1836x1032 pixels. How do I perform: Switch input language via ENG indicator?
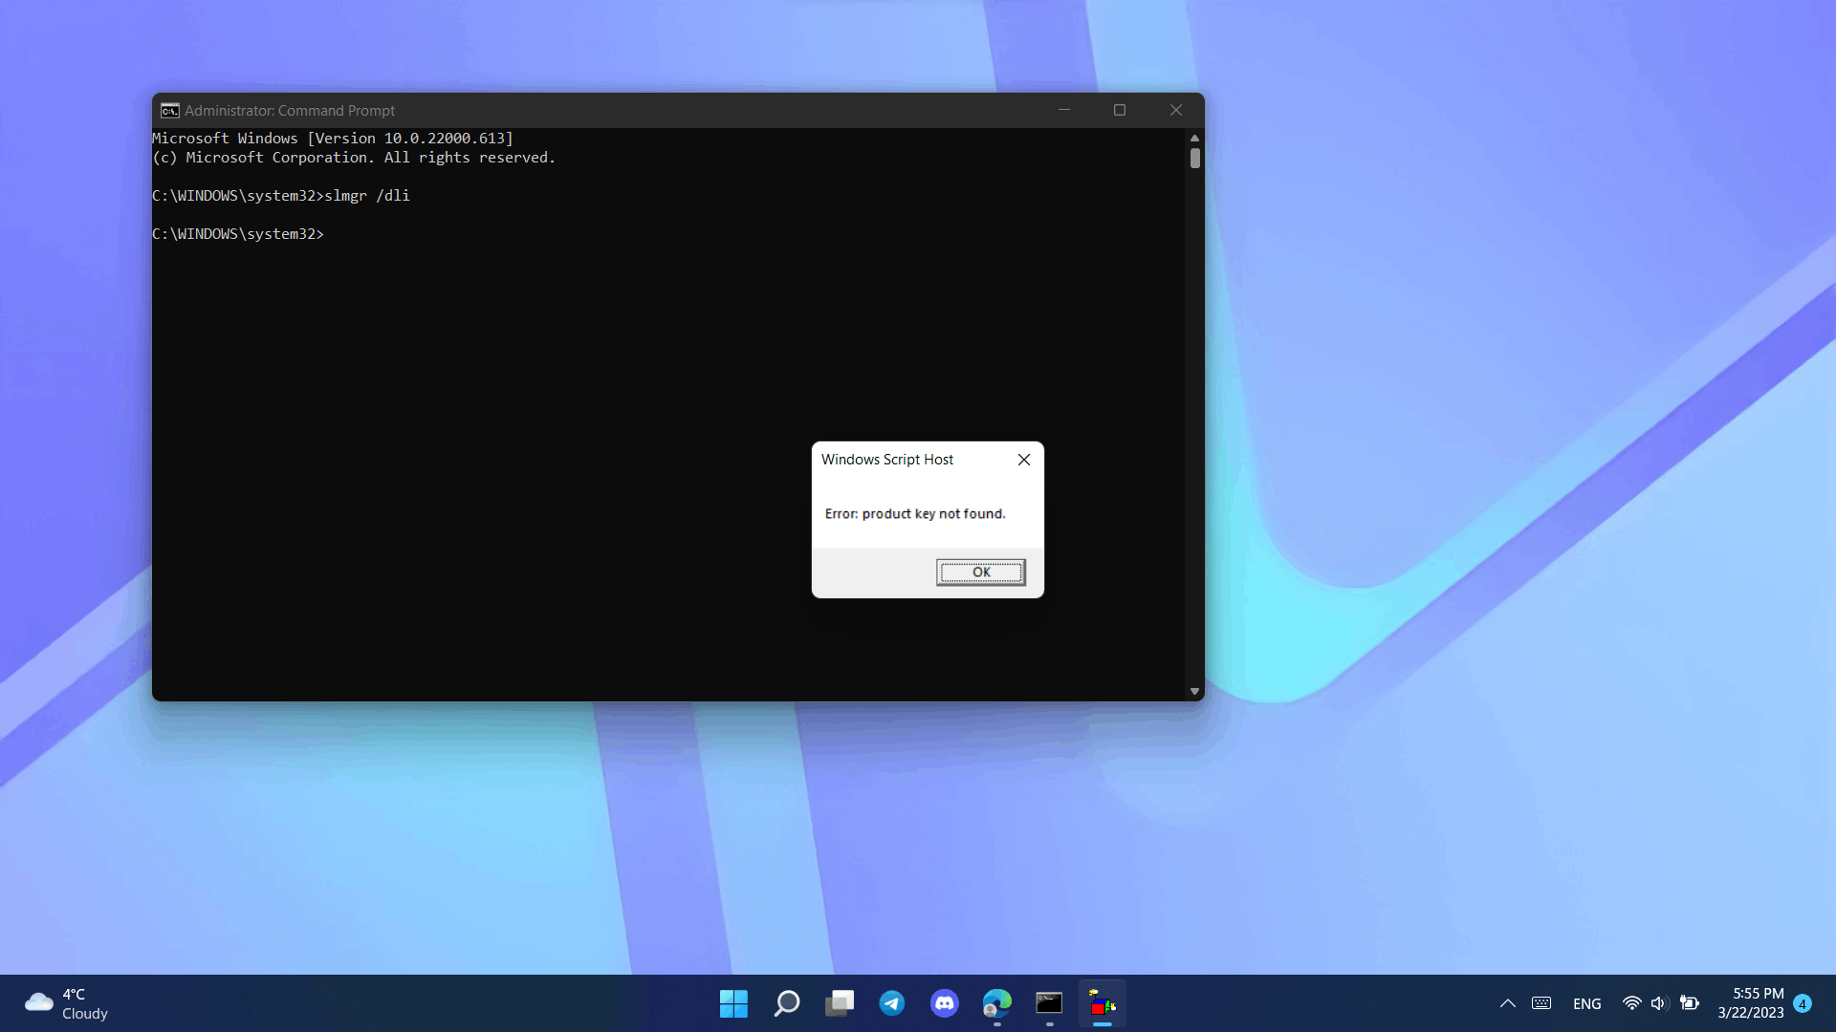1587,1004
